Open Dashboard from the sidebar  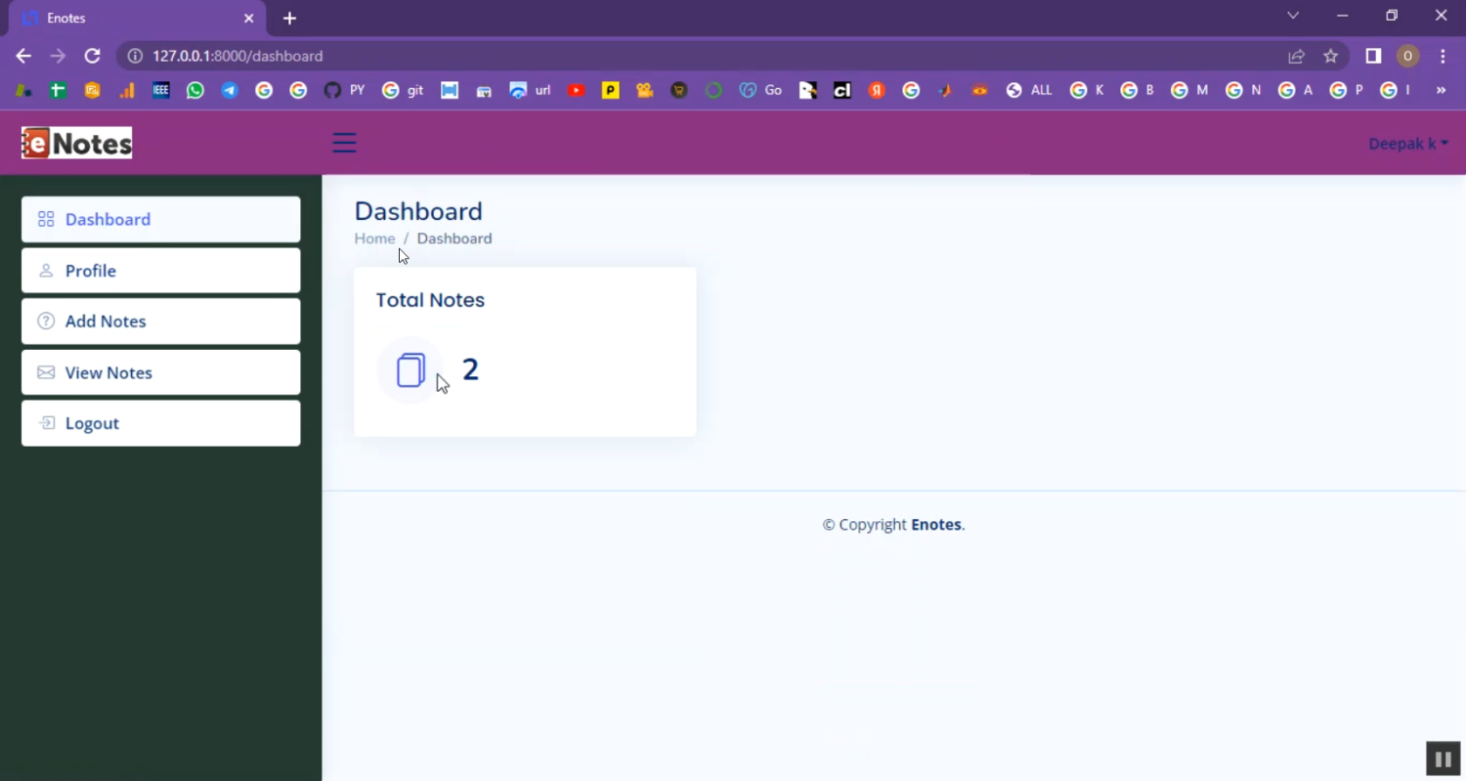pos(160,220)
